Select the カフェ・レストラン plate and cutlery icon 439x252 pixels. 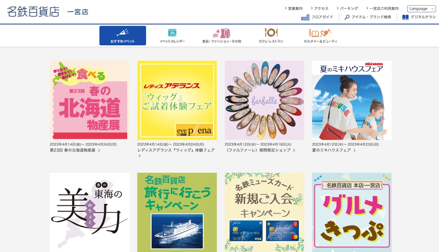271,33
